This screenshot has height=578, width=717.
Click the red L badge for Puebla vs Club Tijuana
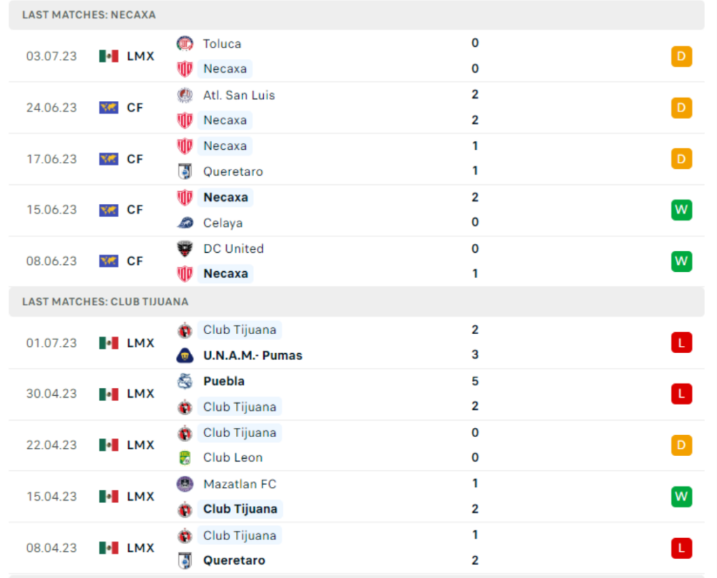click(x=681, y=394)
